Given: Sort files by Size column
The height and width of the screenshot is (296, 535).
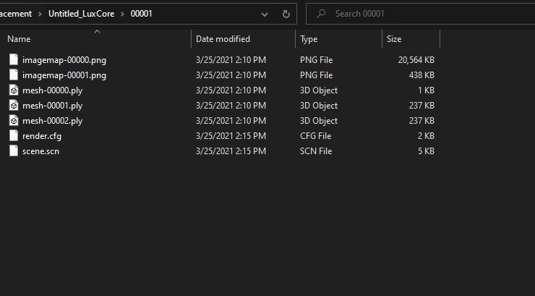Looking at the screenshot, I should [x=394, y=39].
